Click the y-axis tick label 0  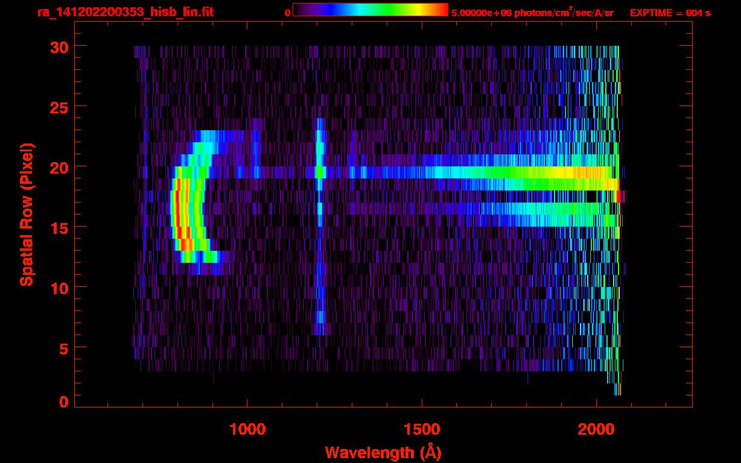[x=62, y=402]
